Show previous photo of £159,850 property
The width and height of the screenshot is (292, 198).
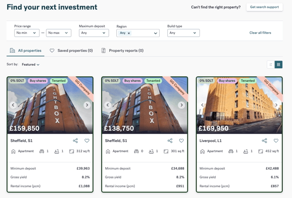(x=13, y=105)
